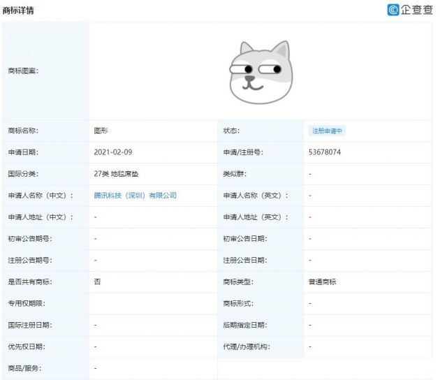
Task: Select registration number 53678074
Action: pyautogui.click(x=325, y=152)
